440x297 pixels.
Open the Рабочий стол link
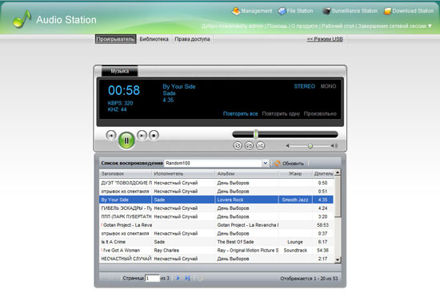(x=338, y=26)
